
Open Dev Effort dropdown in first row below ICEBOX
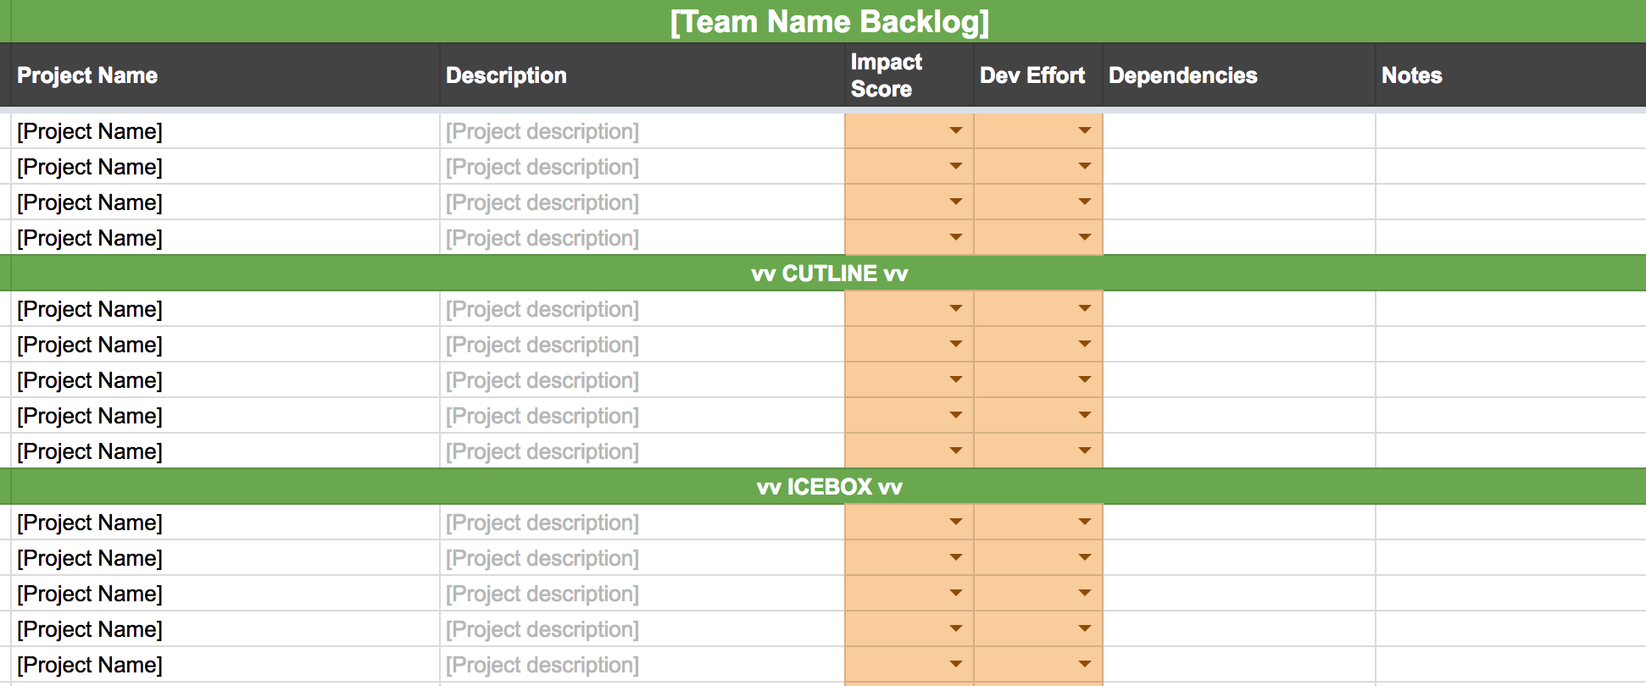pos(1084,522)
